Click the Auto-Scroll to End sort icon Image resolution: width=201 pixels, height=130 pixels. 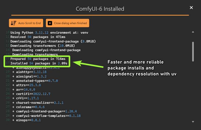click(14, 23)
